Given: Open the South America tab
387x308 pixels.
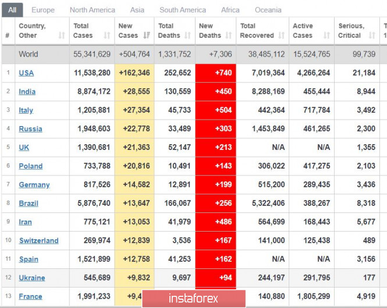Looking at the screenshot, I should click(183, 10).
